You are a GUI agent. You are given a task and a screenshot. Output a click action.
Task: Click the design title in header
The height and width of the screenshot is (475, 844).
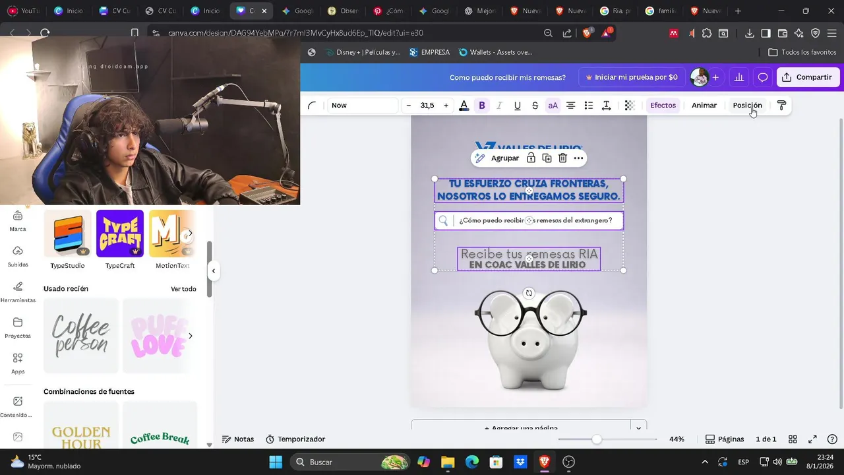(x=508, y=77)
